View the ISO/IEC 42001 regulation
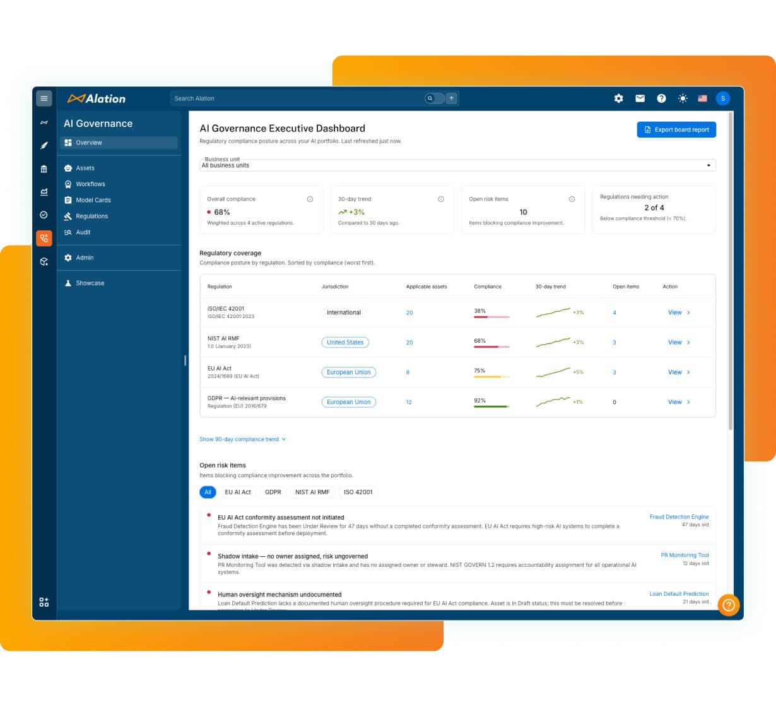Viewport: 776px width, 707px height. tap(679, 312)
